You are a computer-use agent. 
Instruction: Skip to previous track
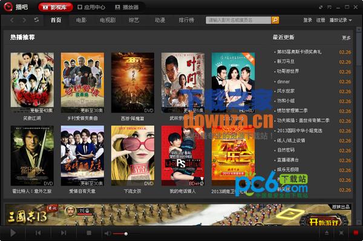pos(39,233)
